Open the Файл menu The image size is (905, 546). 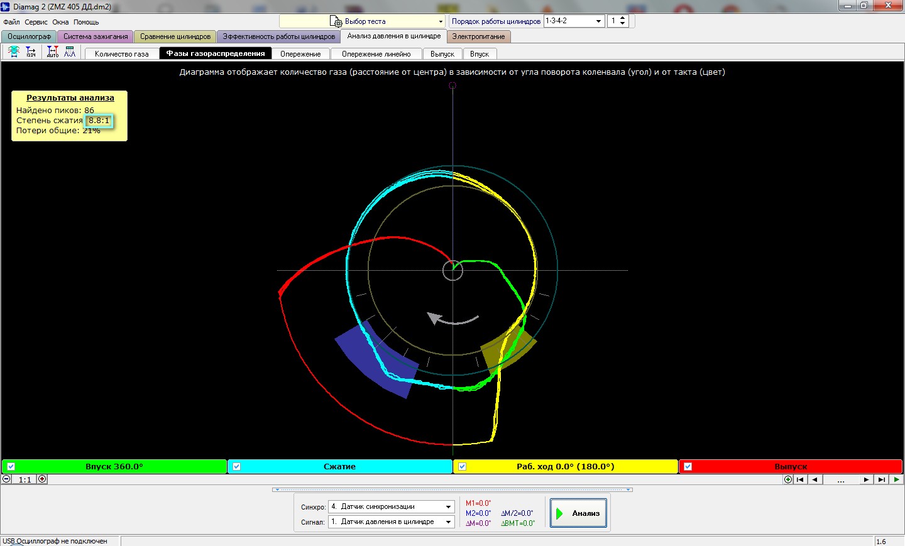(11, 22)
